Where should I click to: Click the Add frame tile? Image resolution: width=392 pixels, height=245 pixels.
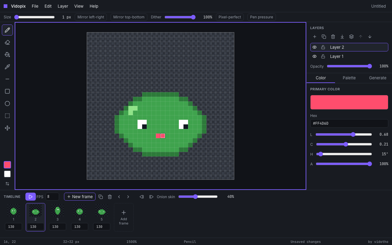(124, 217)
